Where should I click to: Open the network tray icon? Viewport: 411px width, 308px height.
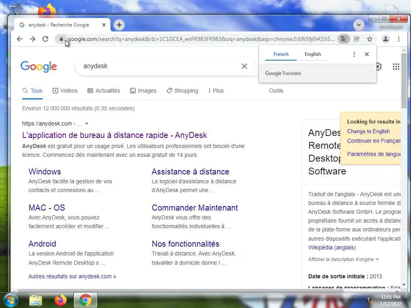(x=370, y=300)
